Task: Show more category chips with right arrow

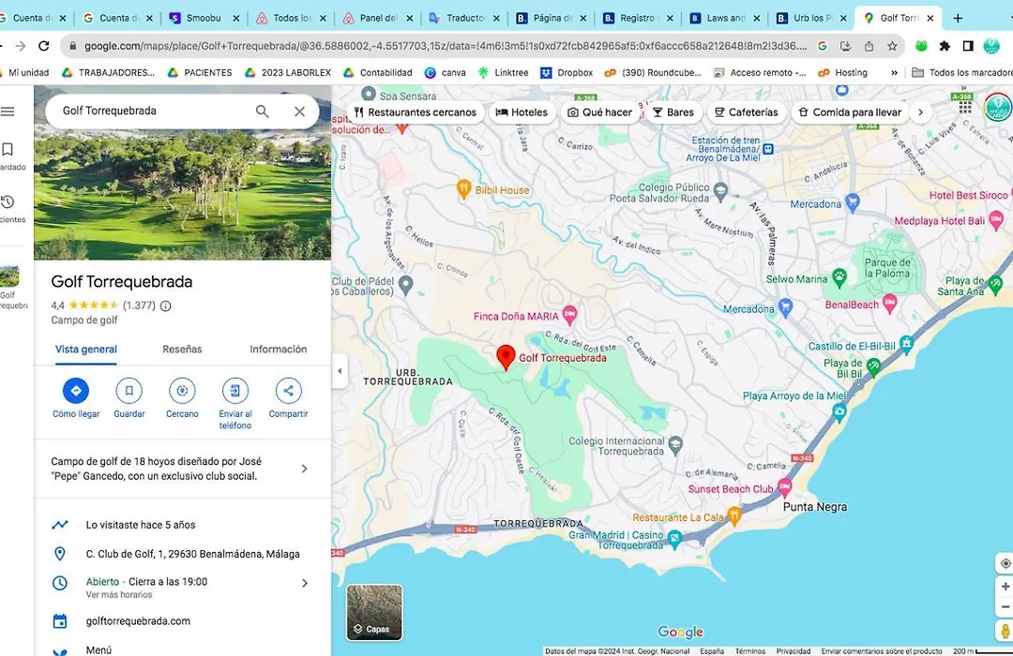Action: point(921,112)
